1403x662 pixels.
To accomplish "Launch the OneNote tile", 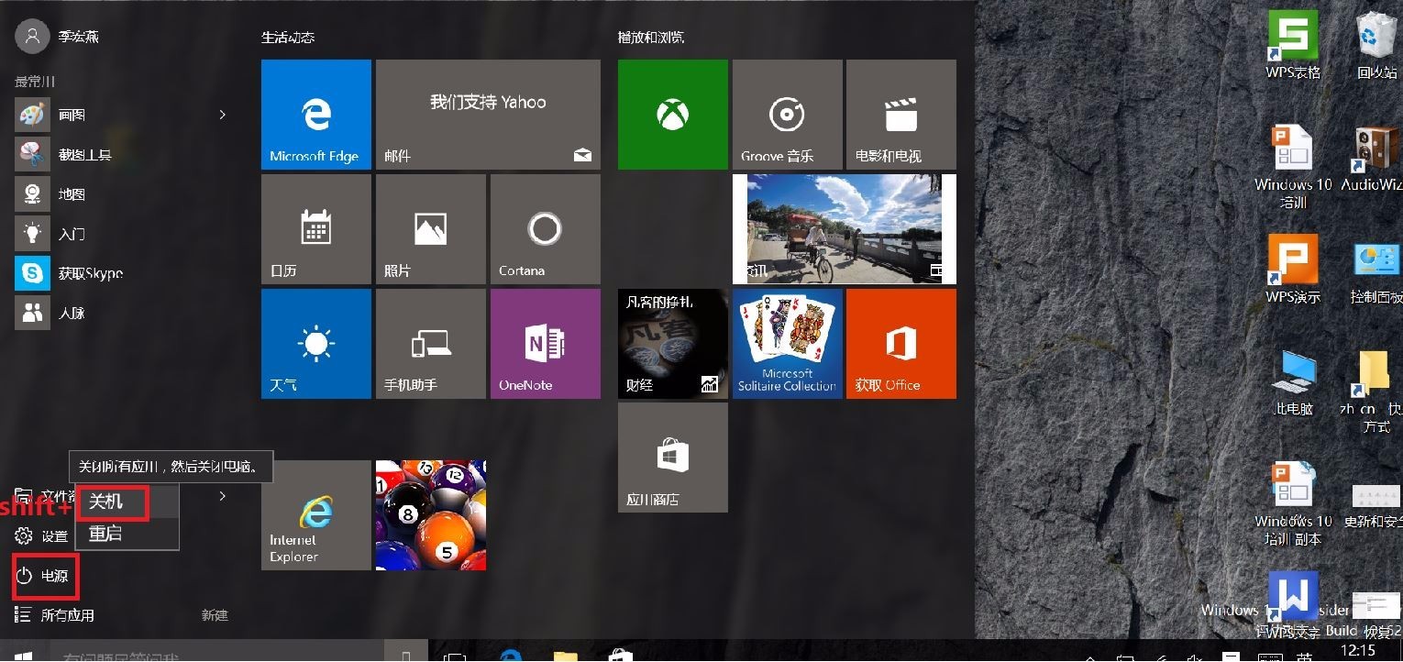I will 546,344.
